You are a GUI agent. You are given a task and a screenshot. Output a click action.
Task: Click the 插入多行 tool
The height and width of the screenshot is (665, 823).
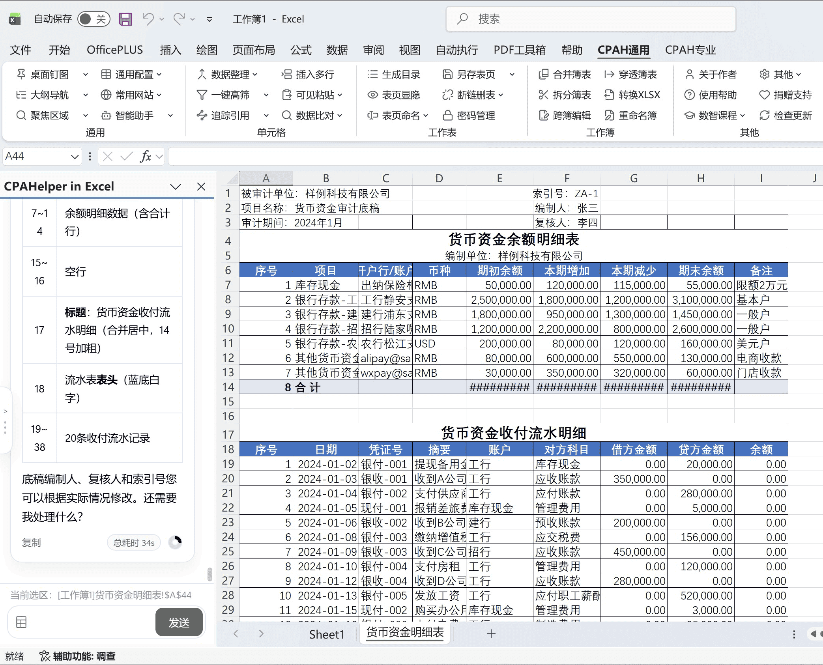click(x=308, y=74)
